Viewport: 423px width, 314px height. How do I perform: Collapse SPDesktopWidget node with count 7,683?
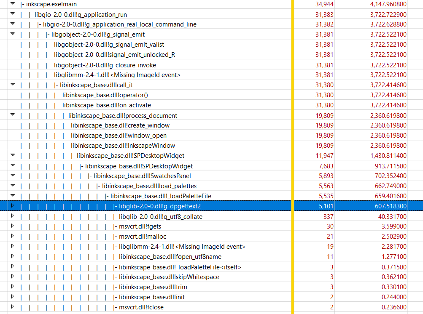click(13, 165)
